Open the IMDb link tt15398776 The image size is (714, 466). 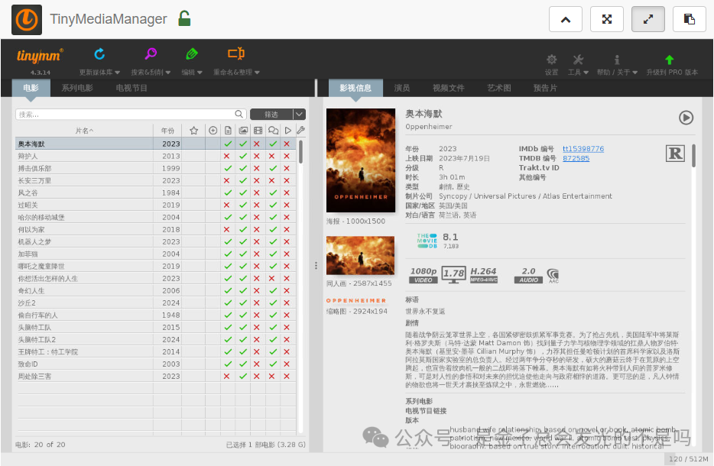coord(583,149)
